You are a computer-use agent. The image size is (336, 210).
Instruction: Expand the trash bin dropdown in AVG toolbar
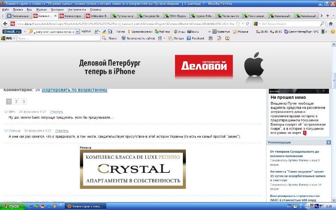pyautogui.click(x=164, y=38)
